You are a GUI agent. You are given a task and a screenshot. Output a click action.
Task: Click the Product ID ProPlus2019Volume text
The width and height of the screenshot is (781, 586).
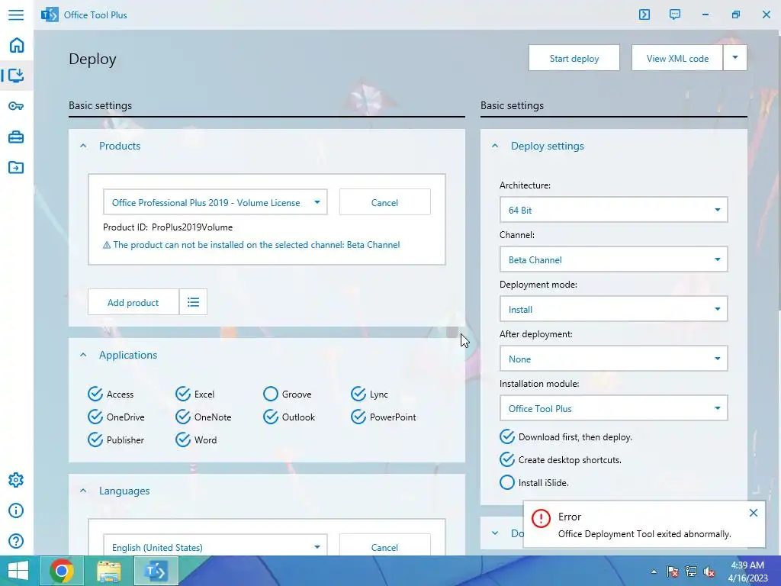pos(168,227)
